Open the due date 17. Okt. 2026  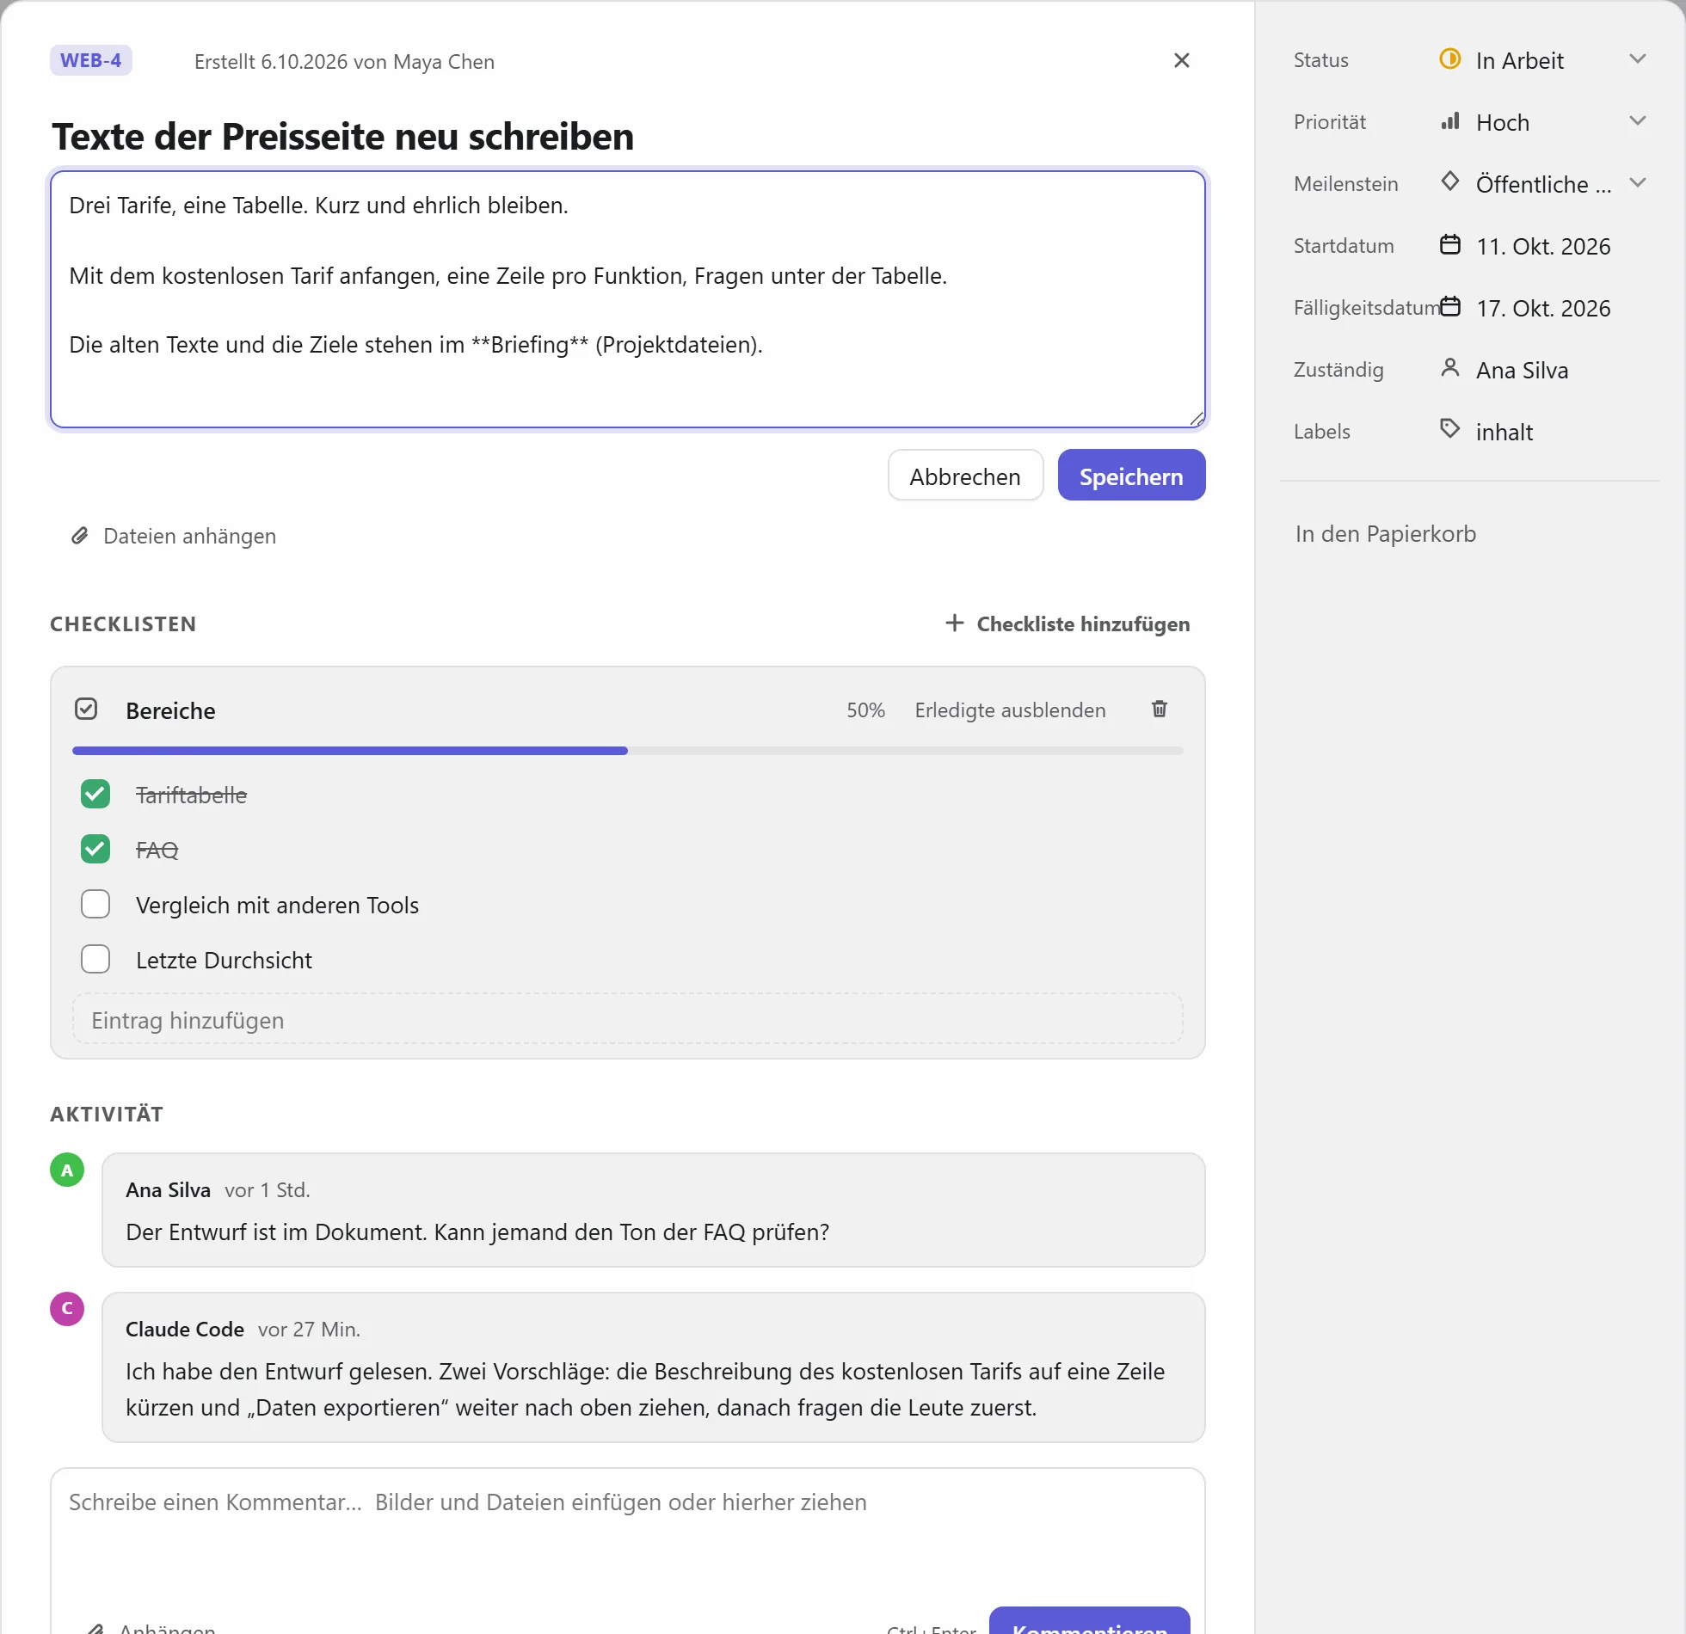point(1543,308)
